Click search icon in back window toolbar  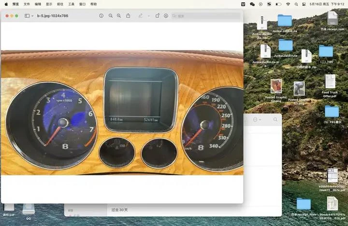275,120
